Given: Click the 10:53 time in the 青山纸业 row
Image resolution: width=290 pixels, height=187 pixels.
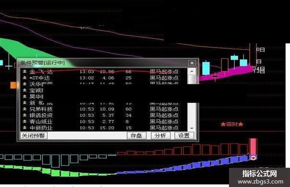Looking at the screenshot, I should [87, 122].
